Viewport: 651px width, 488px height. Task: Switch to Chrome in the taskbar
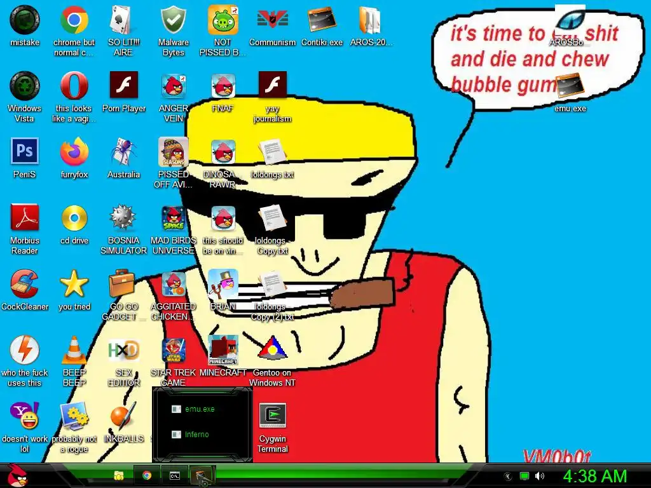click(x=147, y=475)
